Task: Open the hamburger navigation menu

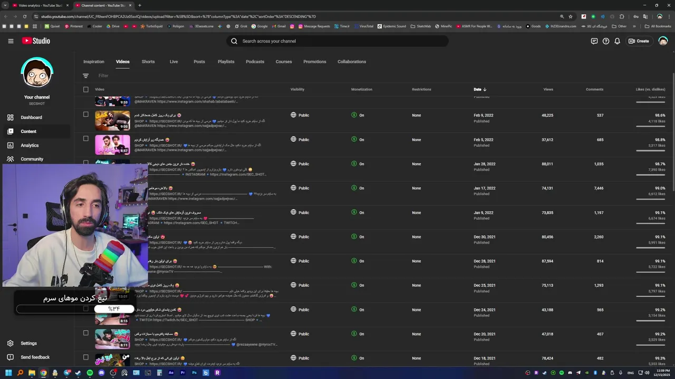Action: pos(11,41)
